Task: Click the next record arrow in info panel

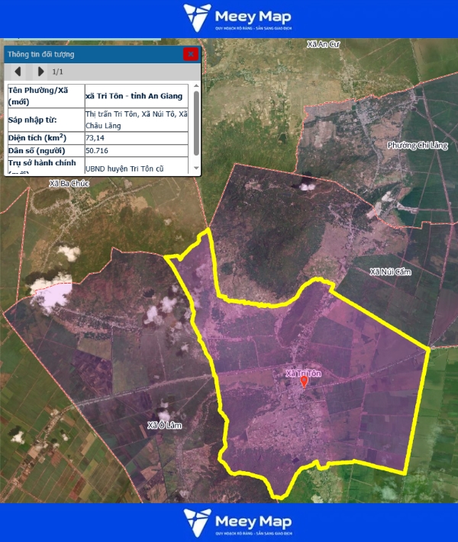Action: (x=40, y=72)
